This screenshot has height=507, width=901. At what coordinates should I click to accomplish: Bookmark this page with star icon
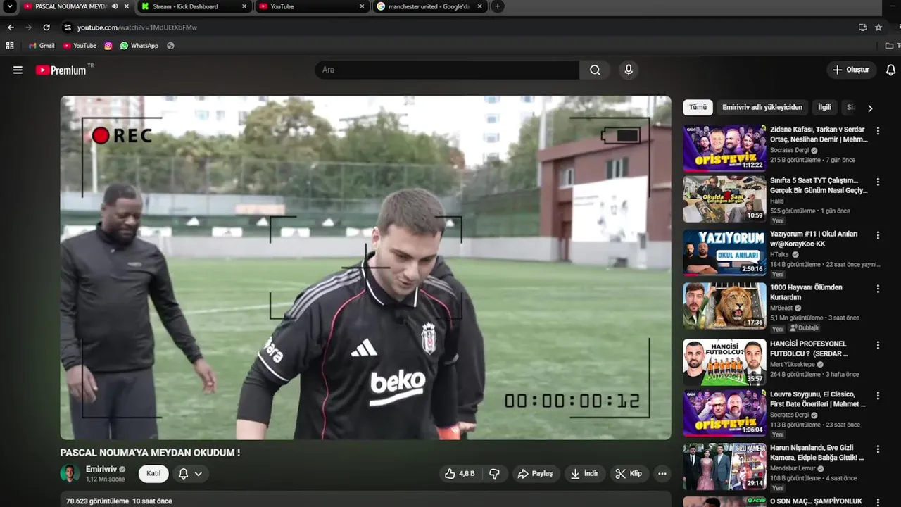(x=878, y=27)
